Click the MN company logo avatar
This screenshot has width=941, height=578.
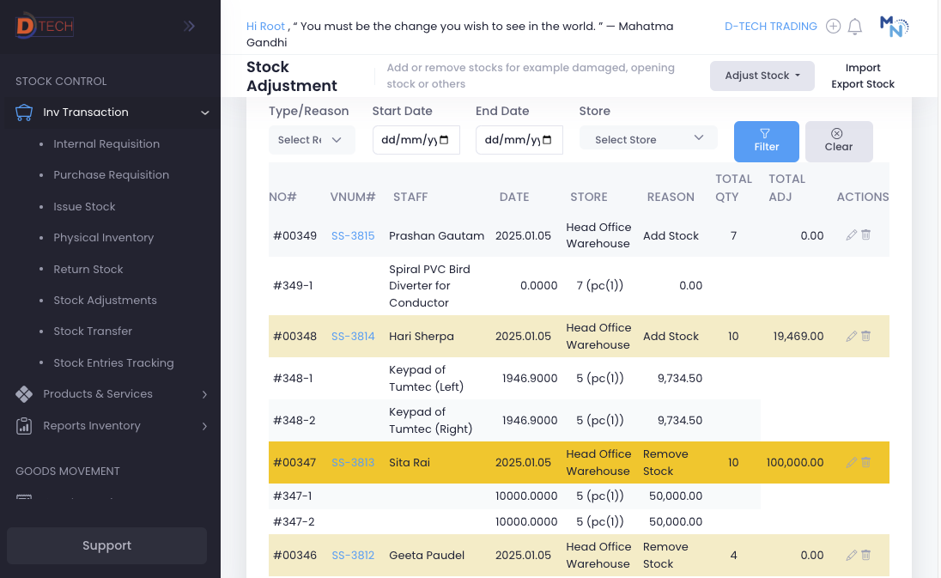pyautogui.click(x=893, y=26)
